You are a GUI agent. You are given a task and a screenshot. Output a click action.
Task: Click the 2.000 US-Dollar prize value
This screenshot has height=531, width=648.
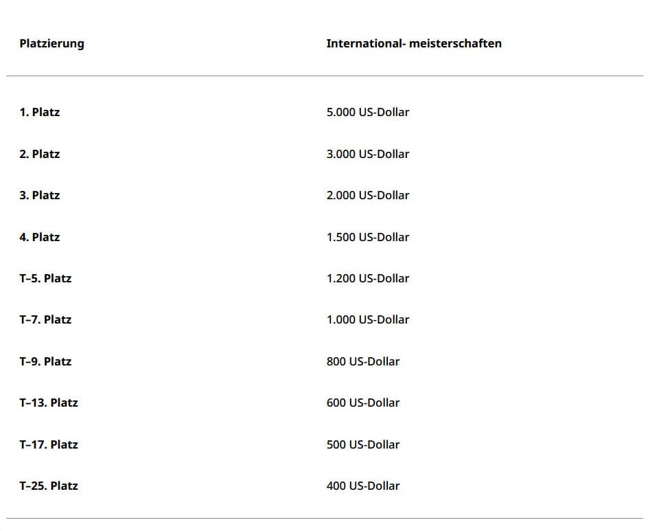[367, 195]
